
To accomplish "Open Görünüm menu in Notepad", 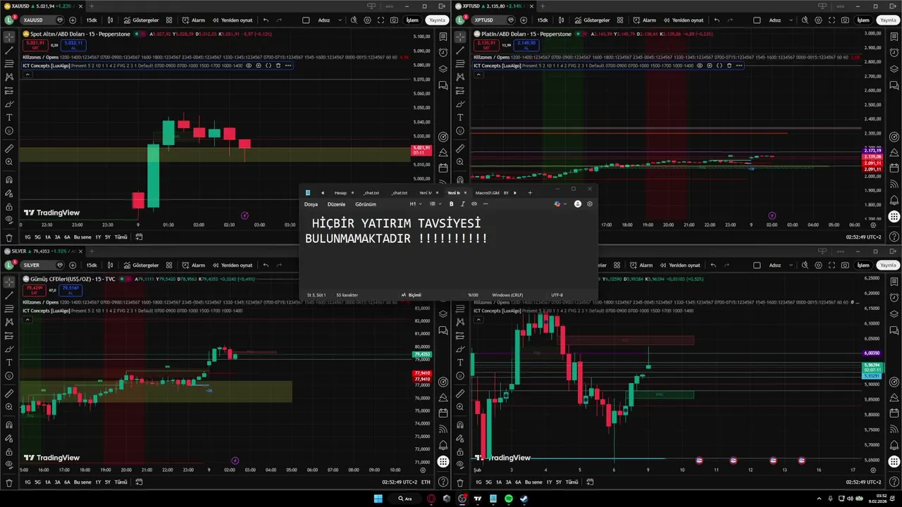I will tap(366, 204).
